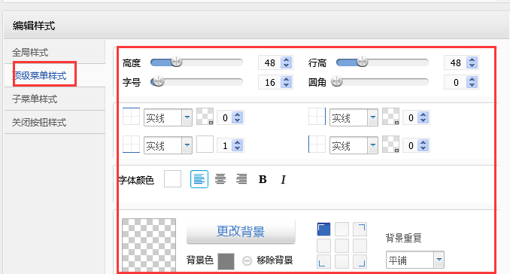The height and width of the screenshot is (274, 510).
Task: Open bottom border 实线 style dropdown
Action: 168,145
